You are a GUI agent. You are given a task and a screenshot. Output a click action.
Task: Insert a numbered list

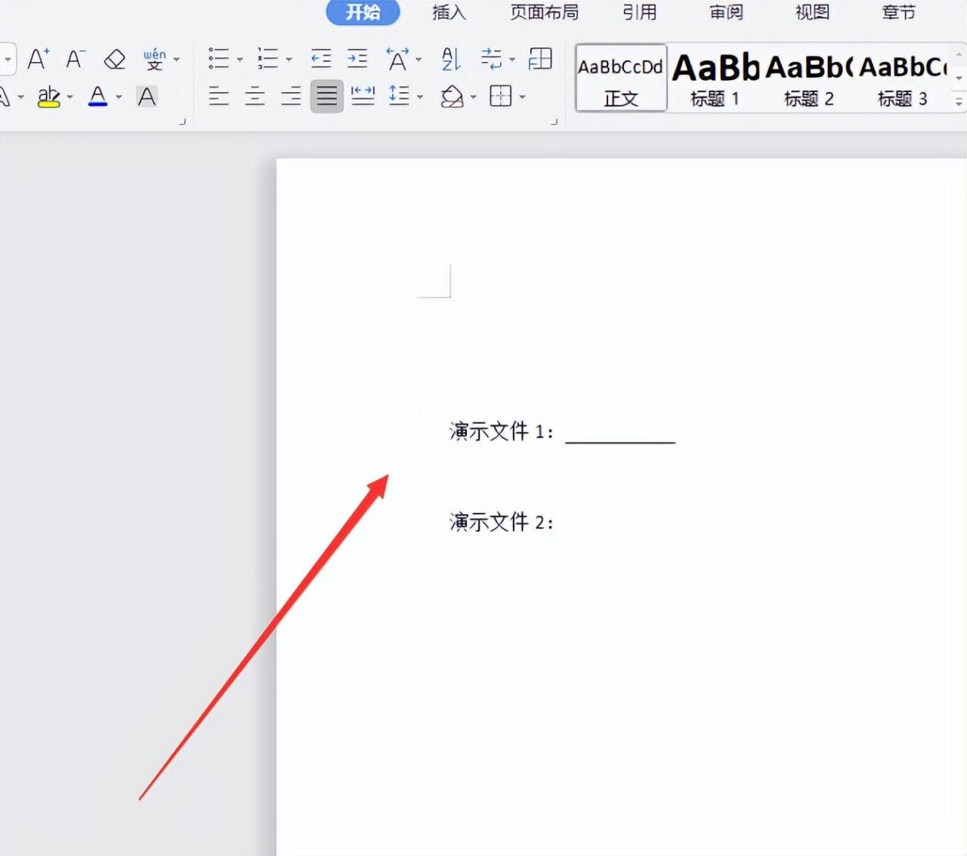click(x=267, y=58)
